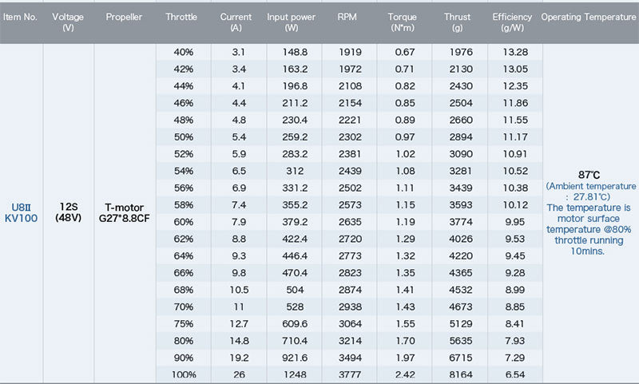Click the 100% throttle cell
The image size is (639, 384).
[183, 374]
